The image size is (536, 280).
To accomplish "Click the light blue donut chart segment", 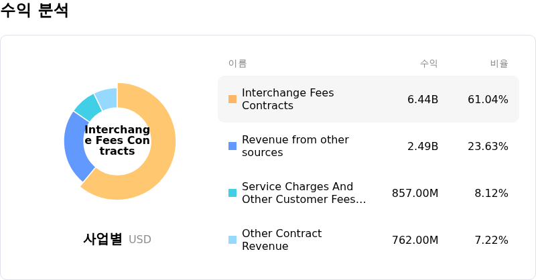I will [x=107, y=98].
